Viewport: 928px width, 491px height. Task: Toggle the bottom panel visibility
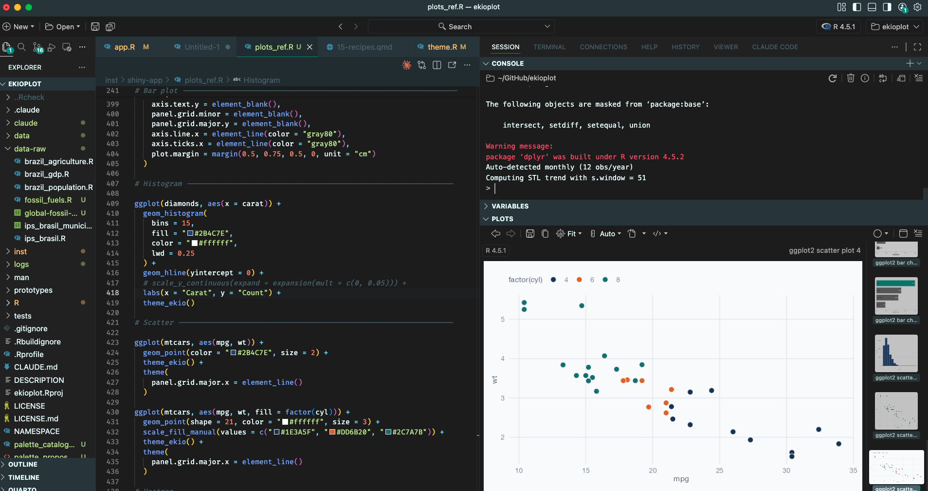872,7
